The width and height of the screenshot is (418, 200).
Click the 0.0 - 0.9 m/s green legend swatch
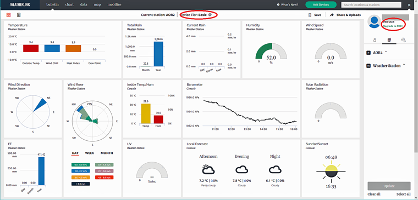click(81, 165)
